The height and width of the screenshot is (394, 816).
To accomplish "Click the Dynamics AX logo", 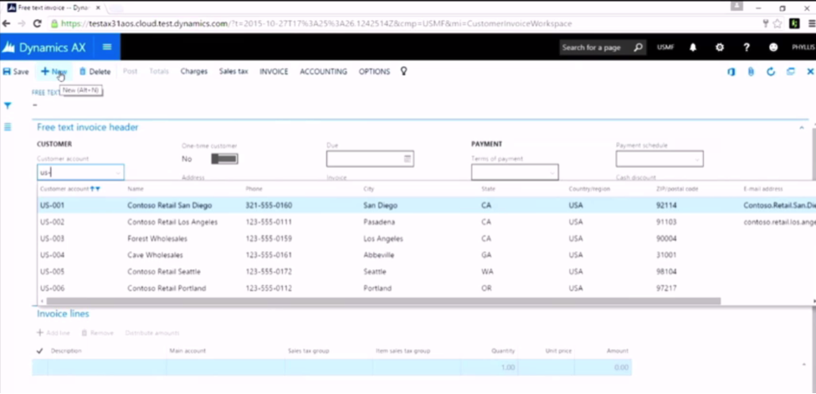I will [x=44, y=48].
